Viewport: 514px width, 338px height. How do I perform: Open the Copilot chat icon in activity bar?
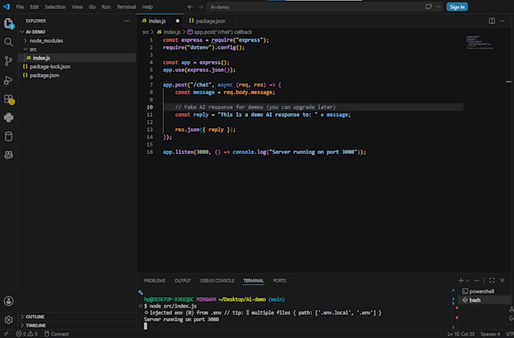[8, 155]
